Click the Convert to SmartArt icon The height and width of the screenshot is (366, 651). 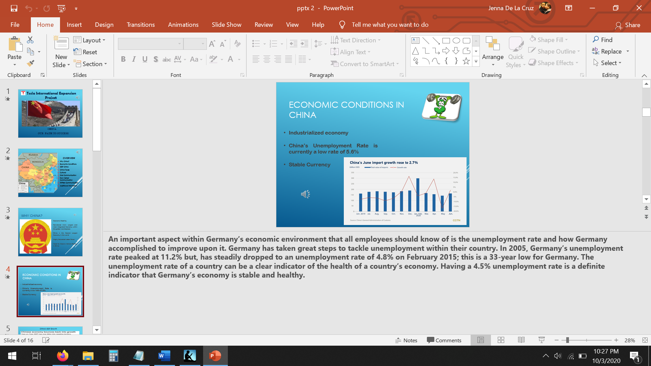pyautogui.click(x=335, y=64)
